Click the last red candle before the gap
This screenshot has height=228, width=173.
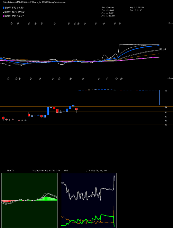pyautogui.click(x=76, y=109)
